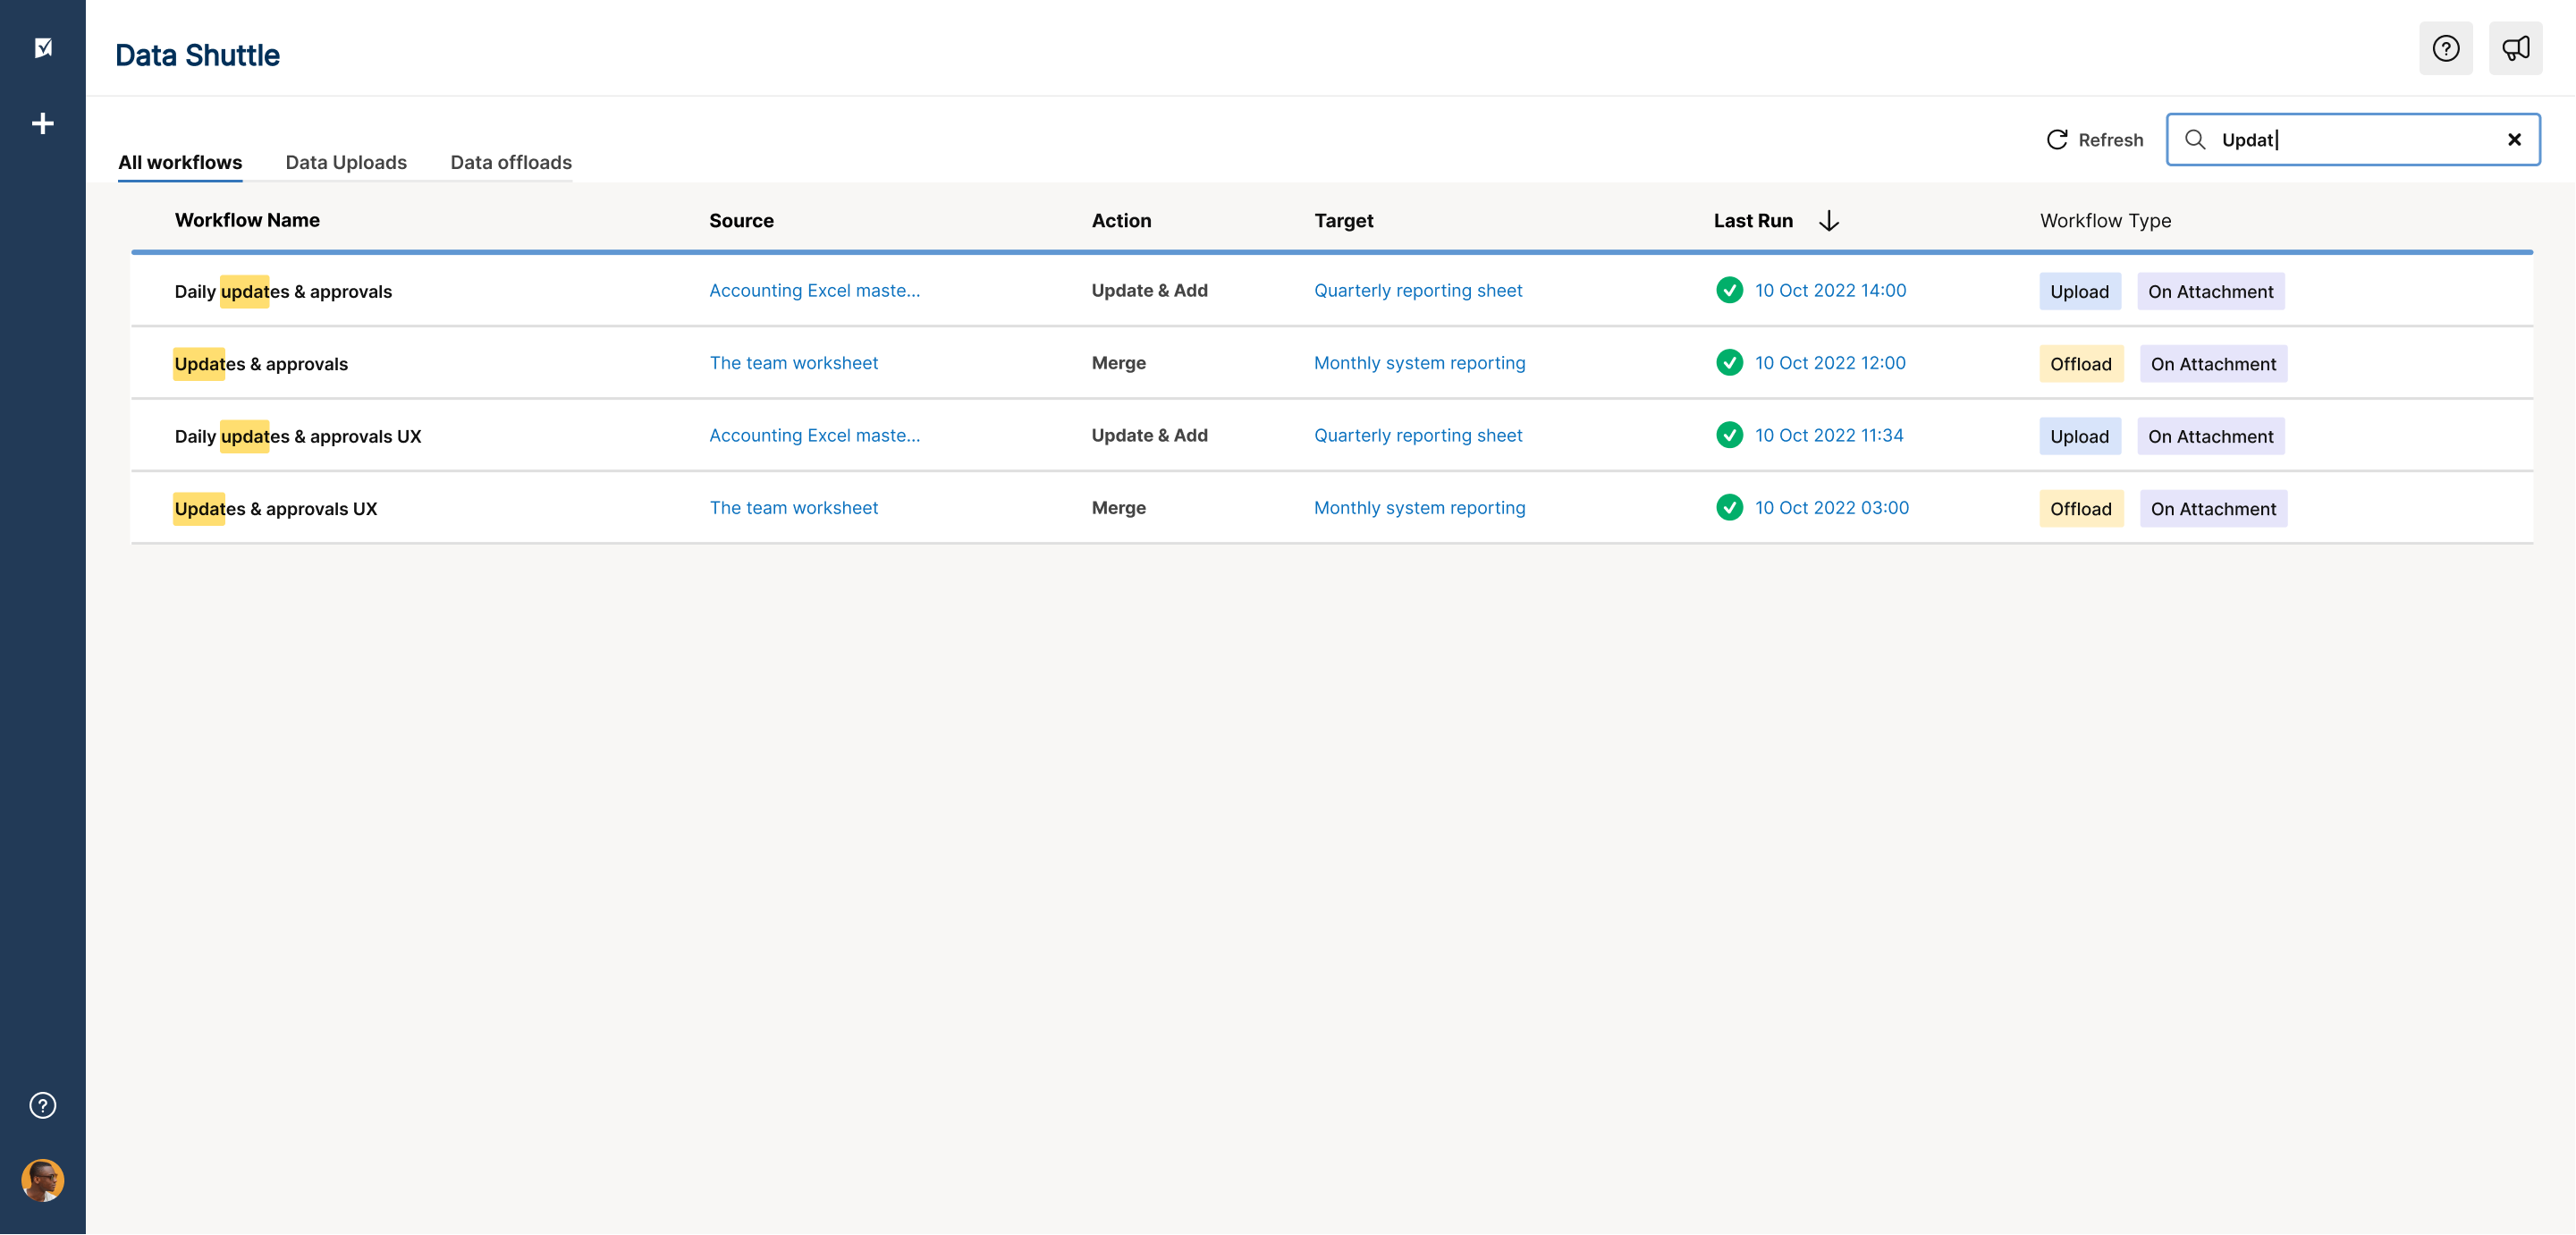Select the All workflows tab
Image resolution: width=2576 pixels, height=1235 pixels.
(x=180, y=162)
